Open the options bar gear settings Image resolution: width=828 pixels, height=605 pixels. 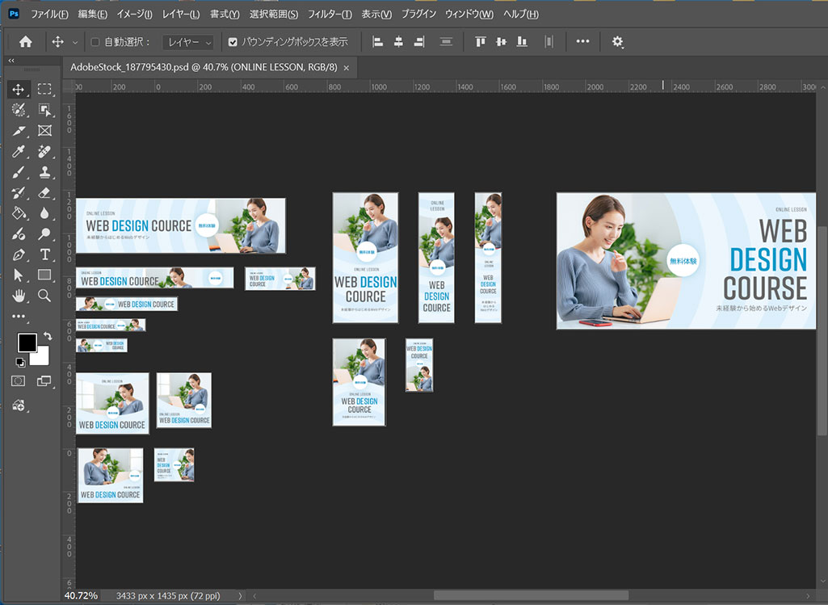(617, 42)
